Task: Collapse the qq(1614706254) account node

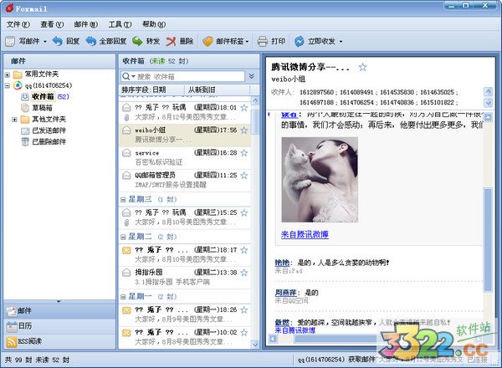Action: 7,86
